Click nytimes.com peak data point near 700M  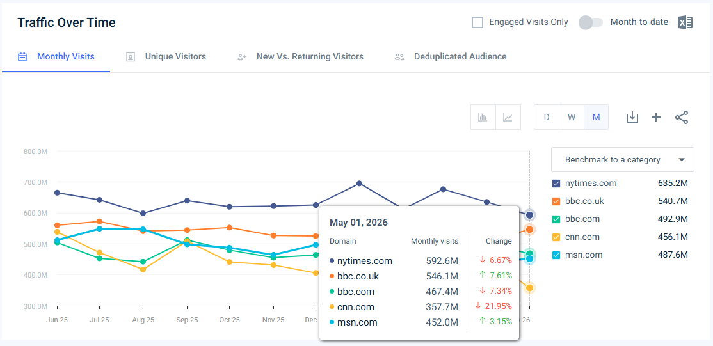click(359, 183)
